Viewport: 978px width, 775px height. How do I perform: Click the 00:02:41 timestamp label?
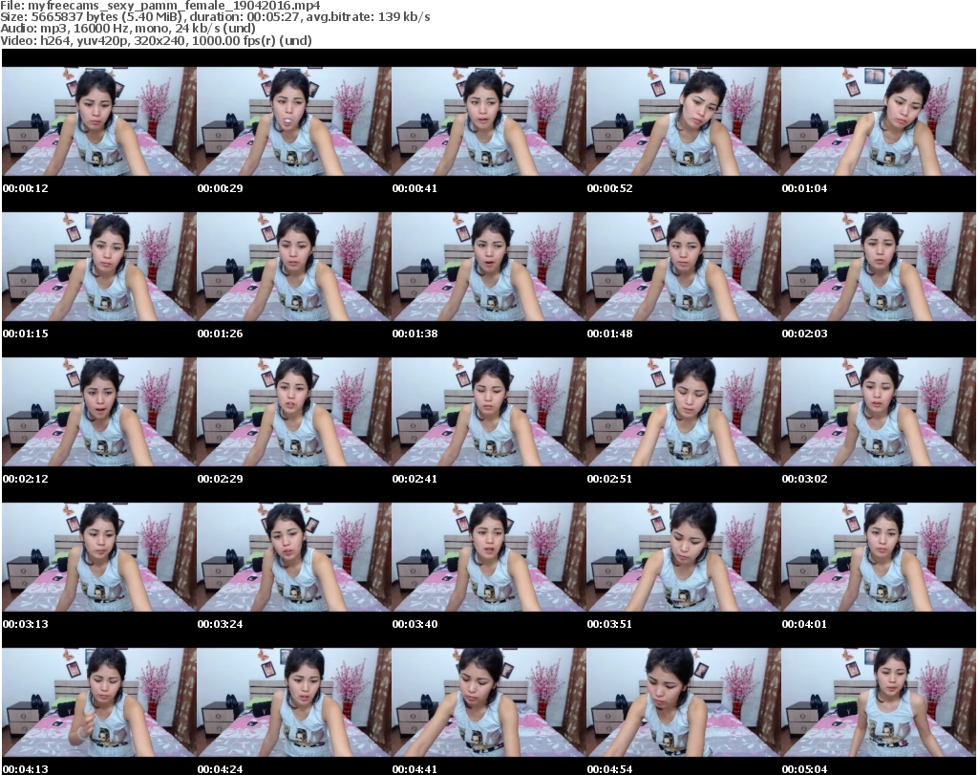coord(415,479)
